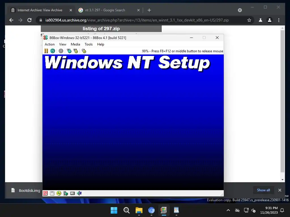Click Show all downloads
290x217 pixels.
263,190
